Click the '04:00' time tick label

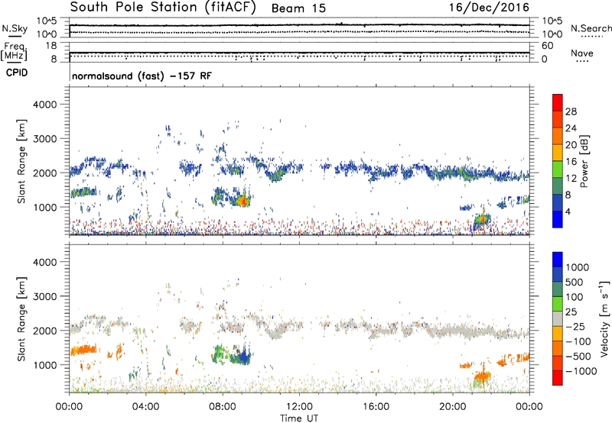point(145,407)
